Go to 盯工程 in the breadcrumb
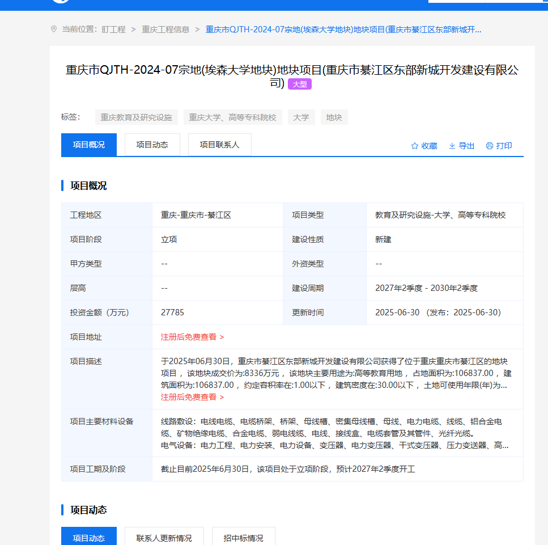This screenshot has height=545, width=548. 113,29
